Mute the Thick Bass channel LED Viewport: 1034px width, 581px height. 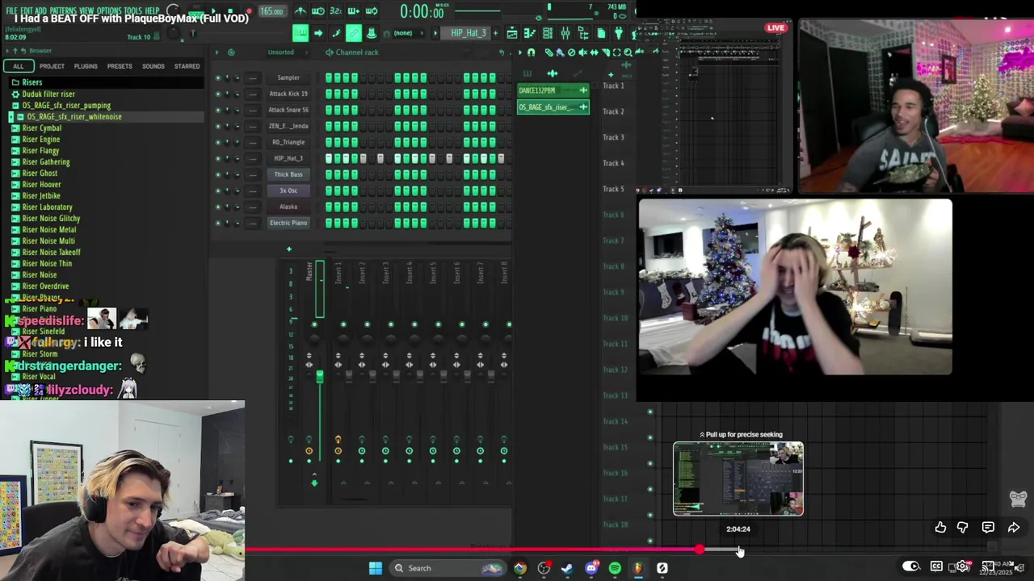coord(217,174)
